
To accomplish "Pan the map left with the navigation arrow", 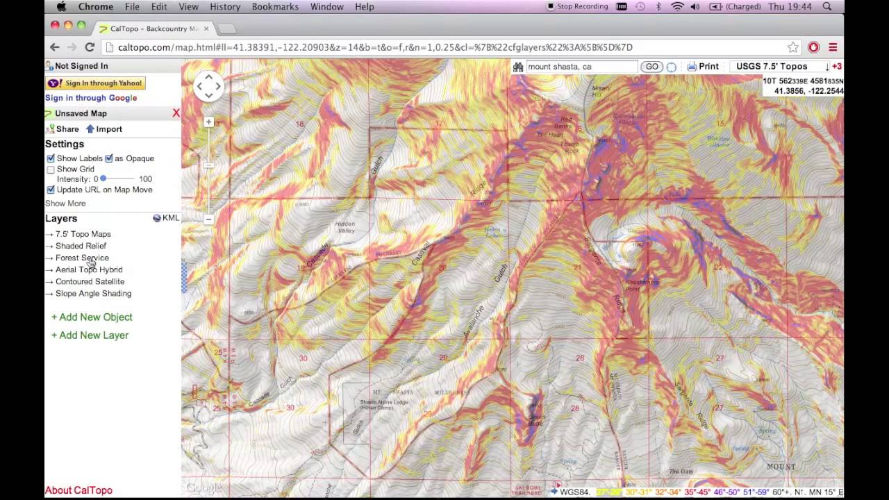I will pos(199,87).
